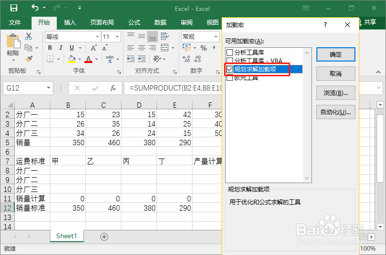The height and width of the screenshot is (255, 386).
Task: Click the text Orientation icon
Action: pyautogui.click(x=157, y=59)
